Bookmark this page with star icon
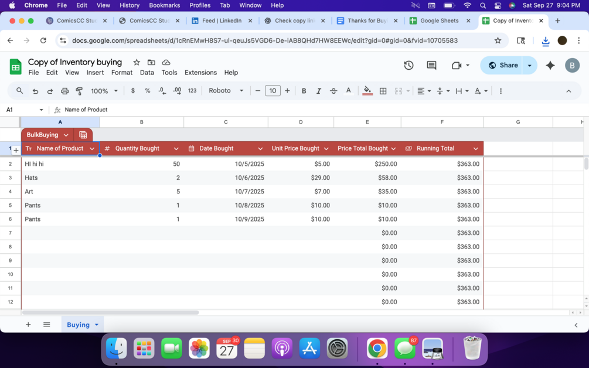 coord(498,40)
